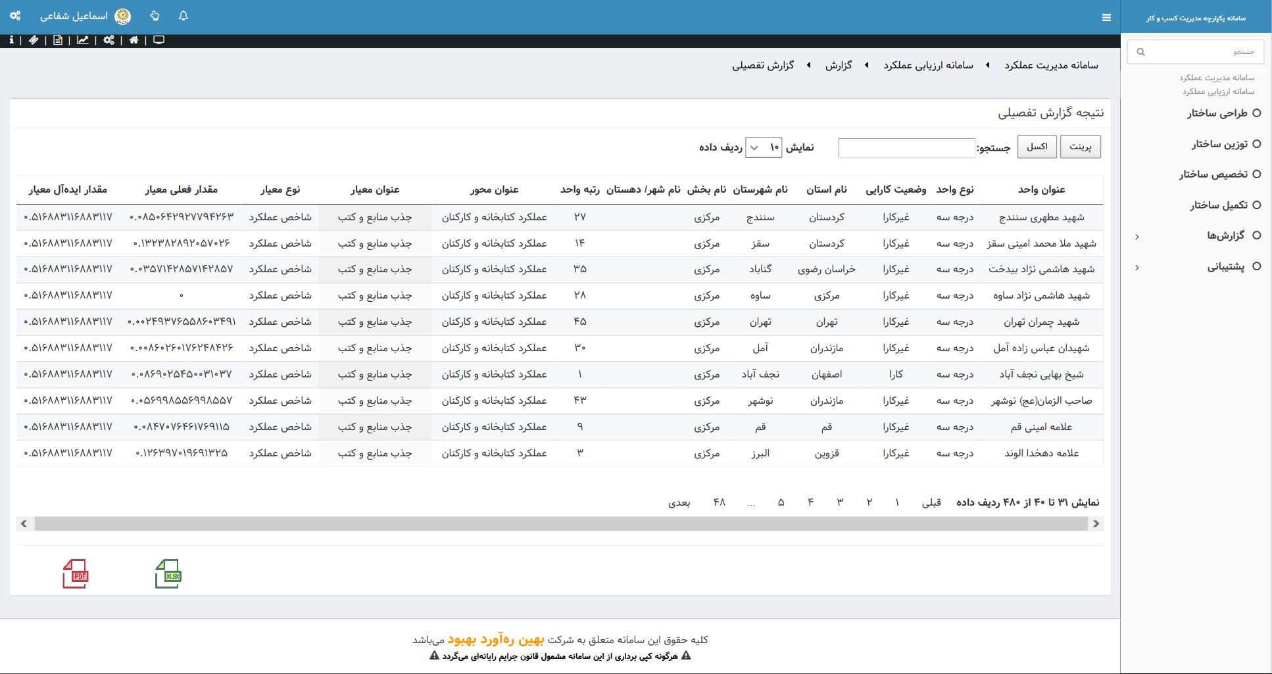Viewport: 1272px width, 674px height.
Task: Open notifications via the bell icon
Action: point(183,16)
